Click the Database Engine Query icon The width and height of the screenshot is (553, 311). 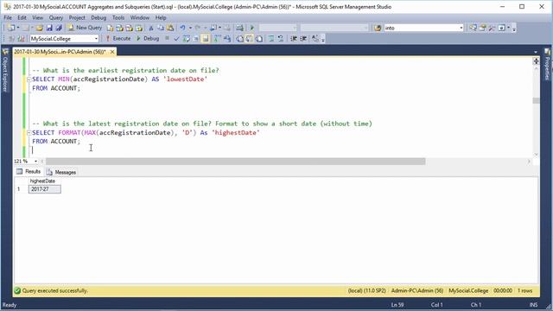110,28
